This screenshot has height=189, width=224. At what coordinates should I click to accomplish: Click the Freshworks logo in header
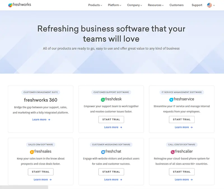(20, 5)
